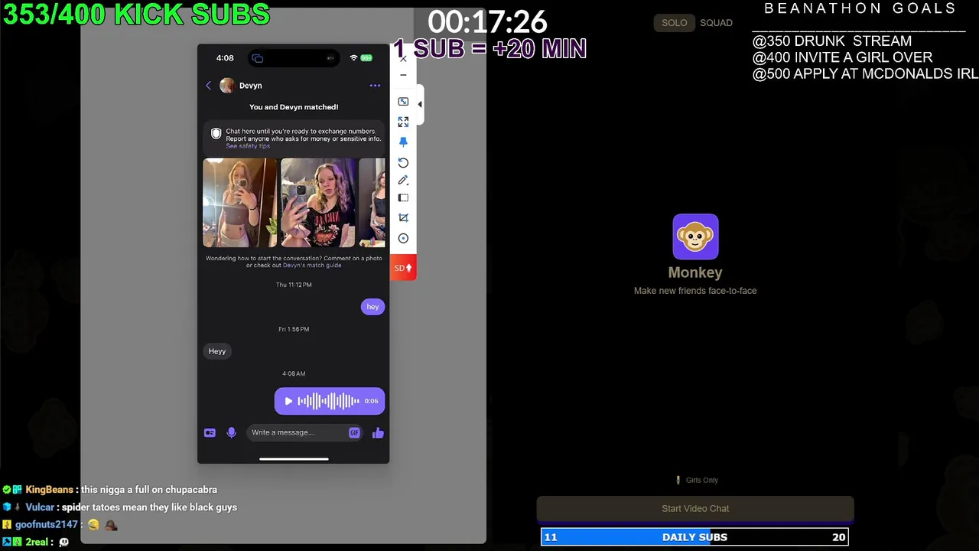Click KingBeans username in chat
979x551 pixels.
[x=49, y=490]
